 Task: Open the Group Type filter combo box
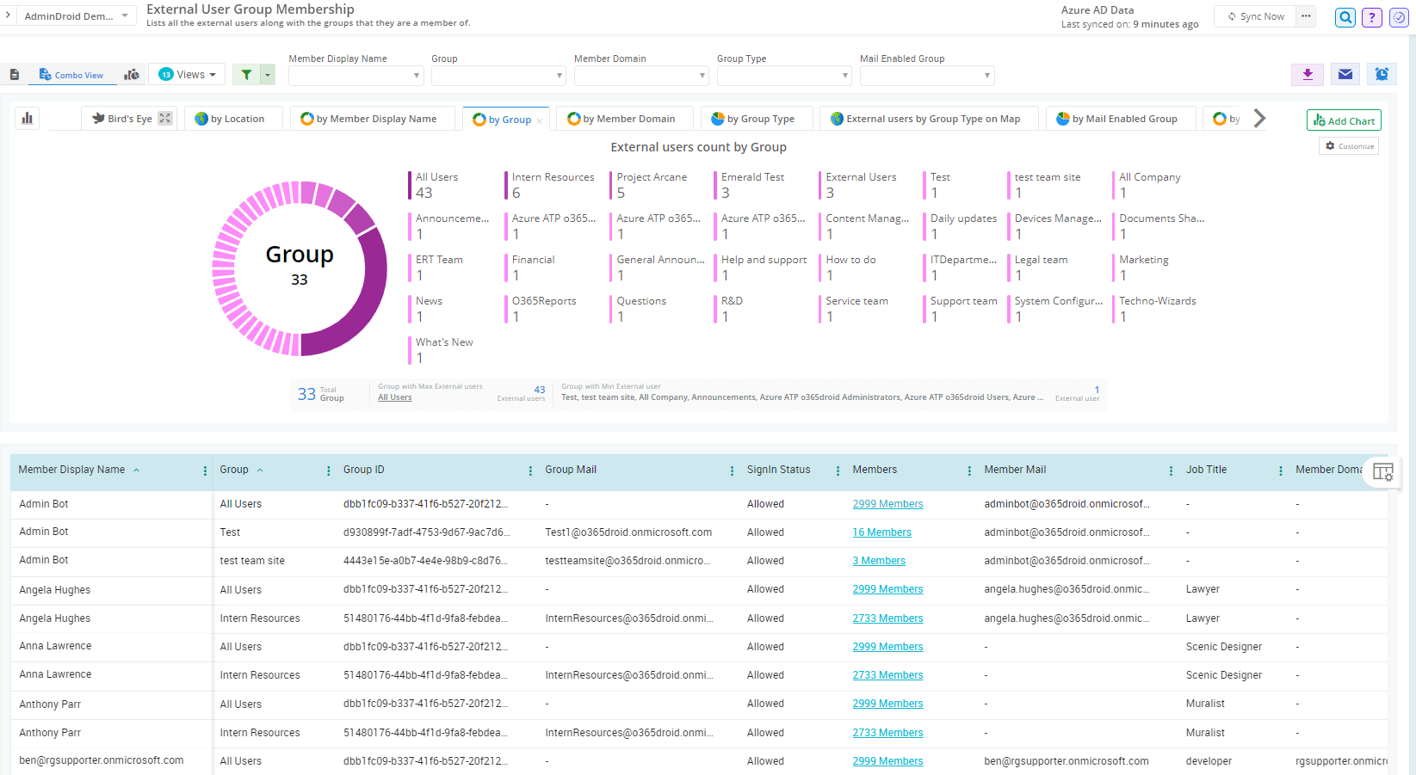(783, 76)
